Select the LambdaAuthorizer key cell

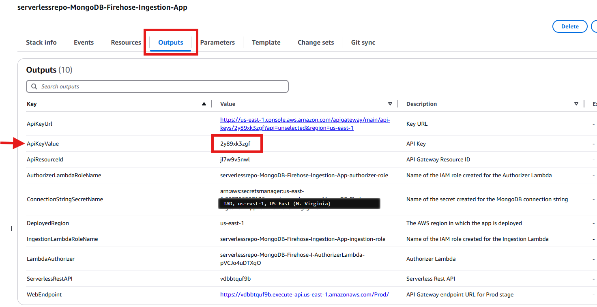coord(51,259)
